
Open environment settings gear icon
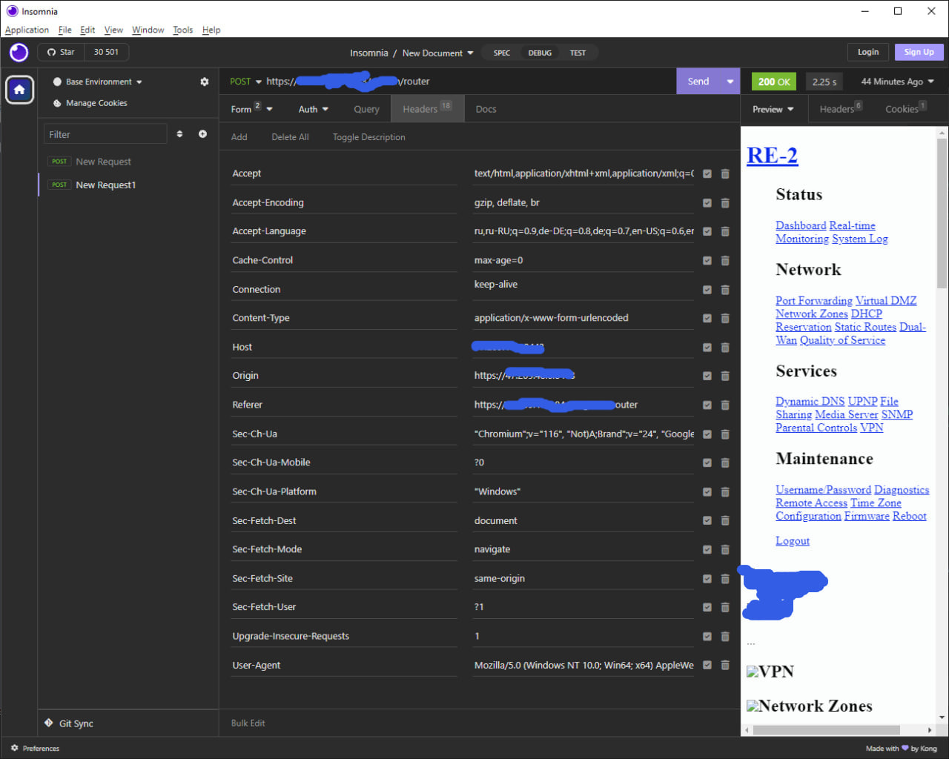tap(205, 82)
